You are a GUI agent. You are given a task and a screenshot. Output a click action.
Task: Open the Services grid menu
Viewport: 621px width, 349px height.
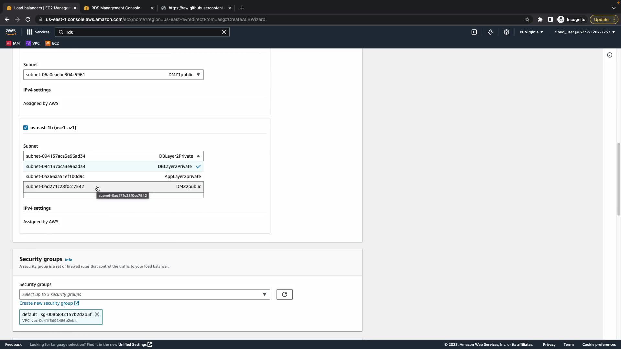[x=38, y=32]
